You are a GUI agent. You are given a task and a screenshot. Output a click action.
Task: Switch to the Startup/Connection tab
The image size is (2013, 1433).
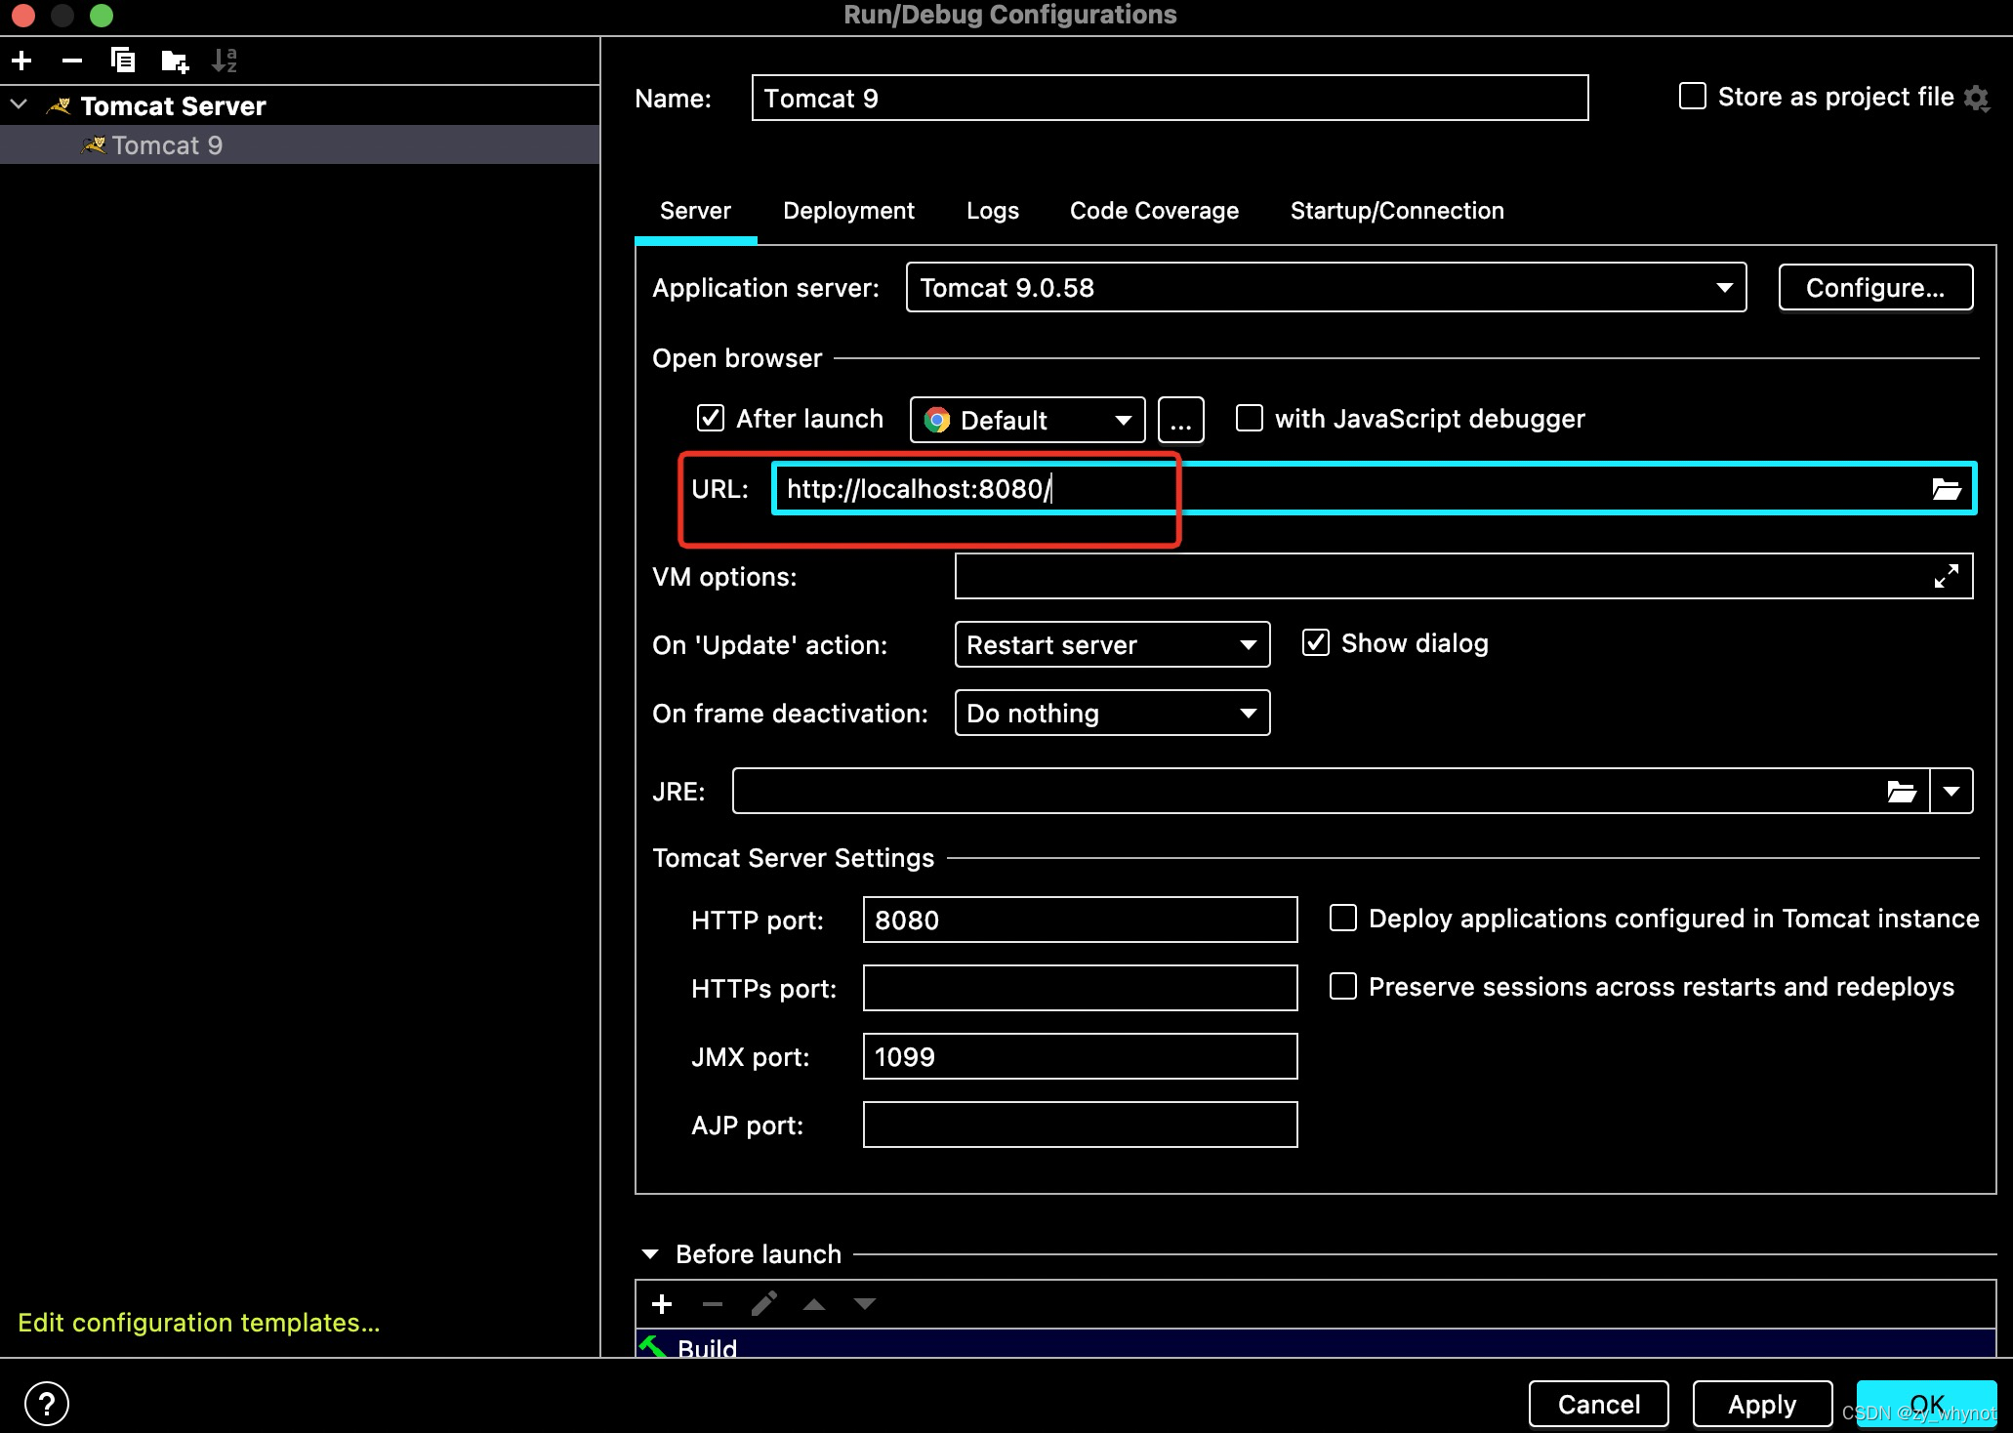coord(1397,211)
